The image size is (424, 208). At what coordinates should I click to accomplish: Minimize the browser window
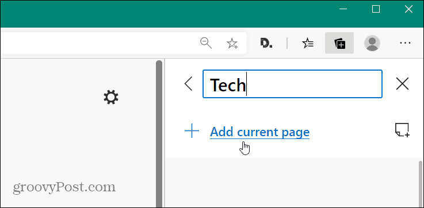coord(343,9)
